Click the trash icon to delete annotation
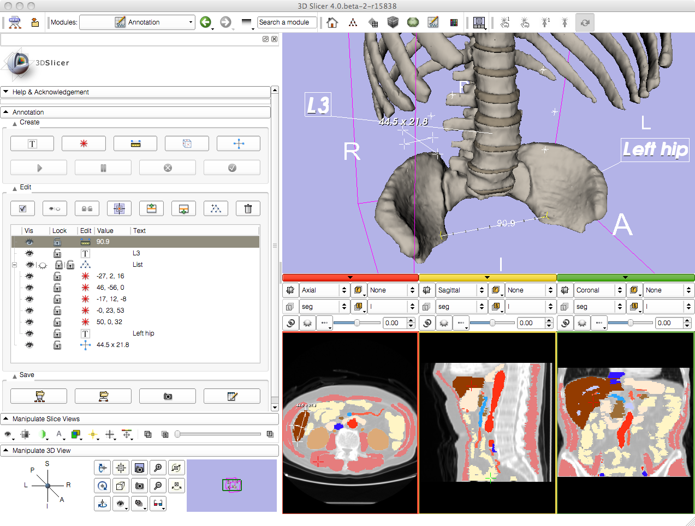The width and height of the screenshot is (695, 526). [248, 208]
